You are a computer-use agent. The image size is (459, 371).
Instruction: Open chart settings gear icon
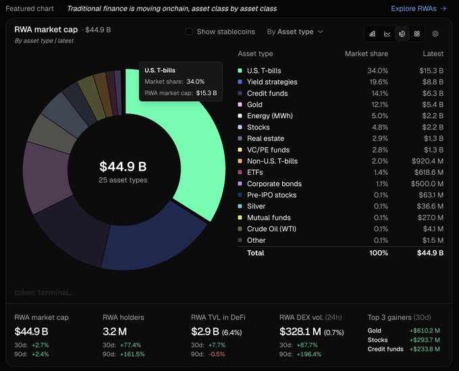click(435, 34)
